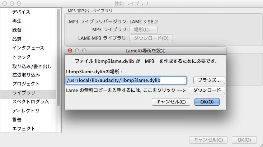Select 品質 in the sidebar
This screenshot has width=263, height=147.
[17, 39]
